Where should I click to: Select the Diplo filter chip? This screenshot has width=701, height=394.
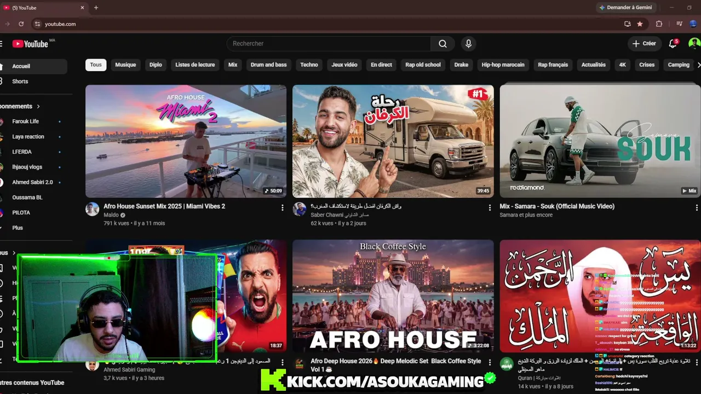point(156,65)
